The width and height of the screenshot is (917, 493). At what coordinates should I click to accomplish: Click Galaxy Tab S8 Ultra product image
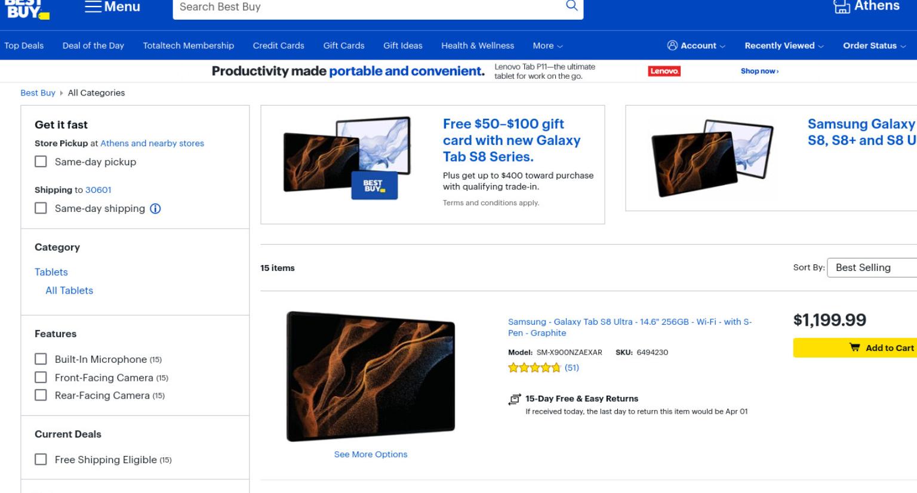click(371, 376)
